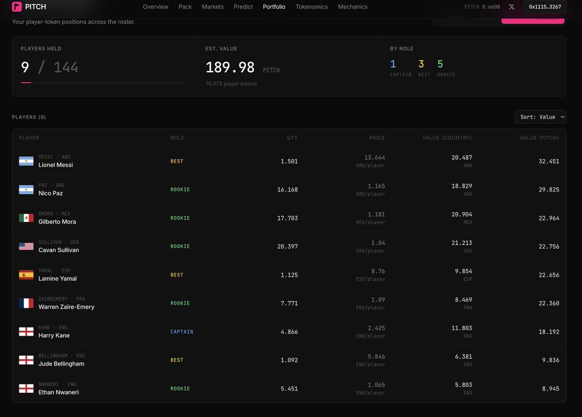The width and height of the screenshot is (582, 417).
Task: Click the PITCH 0.6608 price ticker
Action: [482, 7]
